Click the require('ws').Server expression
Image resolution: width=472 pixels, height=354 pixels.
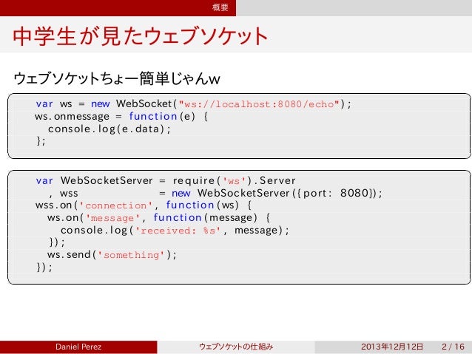(234, 180)
